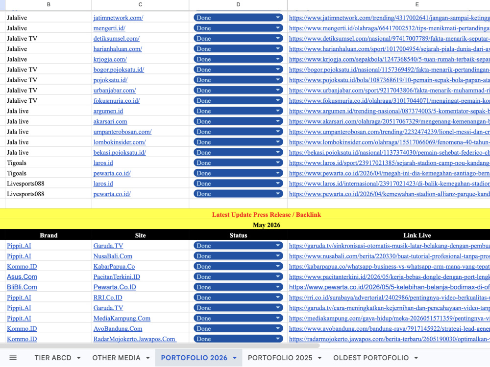Switch to PORTOFOLIO 2025 sheet tab

pyautogui.click(x=280, y=358)
